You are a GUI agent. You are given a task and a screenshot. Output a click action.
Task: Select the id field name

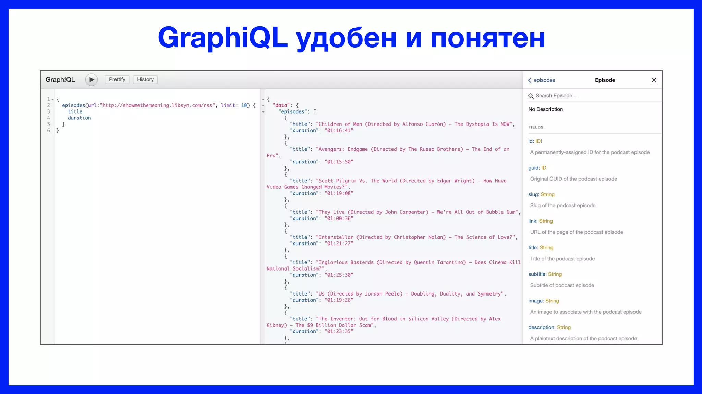[x=530, y=141]
